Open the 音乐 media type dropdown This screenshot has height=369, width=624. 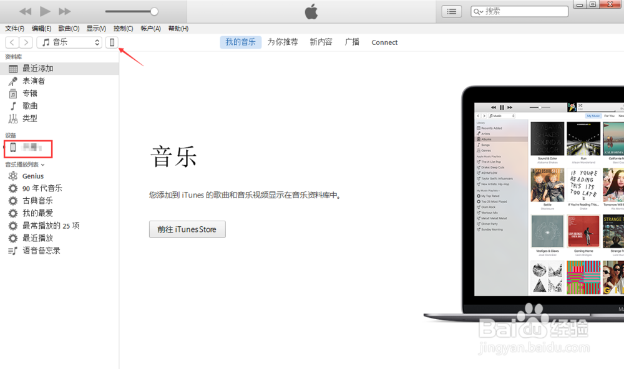[x=70, y=42]
